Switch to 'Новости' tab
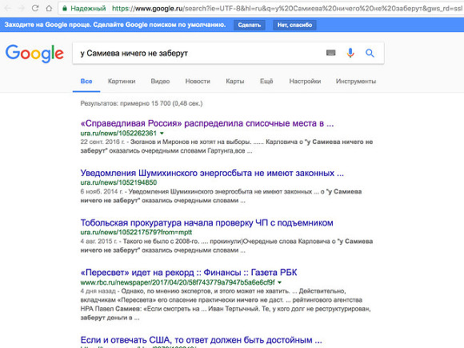The width and height of the screenshot is (464, 348). [x=198, y=82]
